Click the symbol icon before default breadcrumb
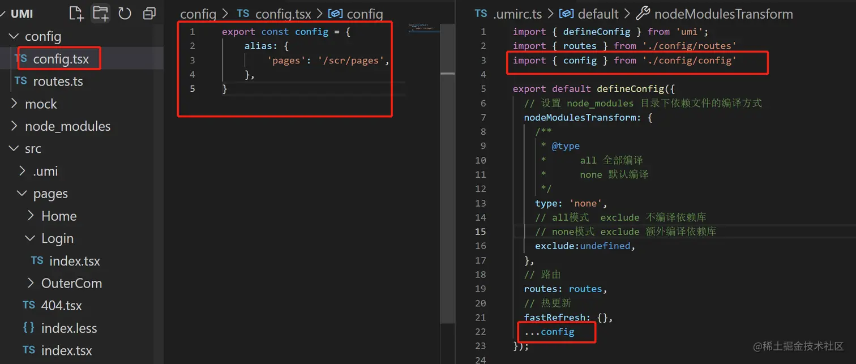 coord(567,14)
